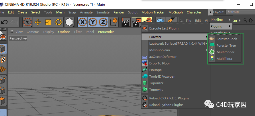Select Edges mode icon
Viewport: 255px width, 116px height.
[3, 90]
